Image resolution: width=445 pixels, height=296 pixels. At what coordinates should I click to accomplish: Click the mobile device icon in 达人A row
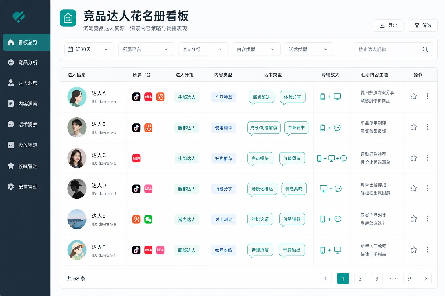click(322, 97)
